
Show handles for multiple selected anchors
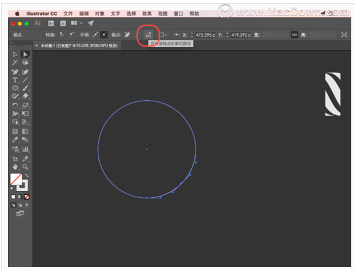[95, 35]
